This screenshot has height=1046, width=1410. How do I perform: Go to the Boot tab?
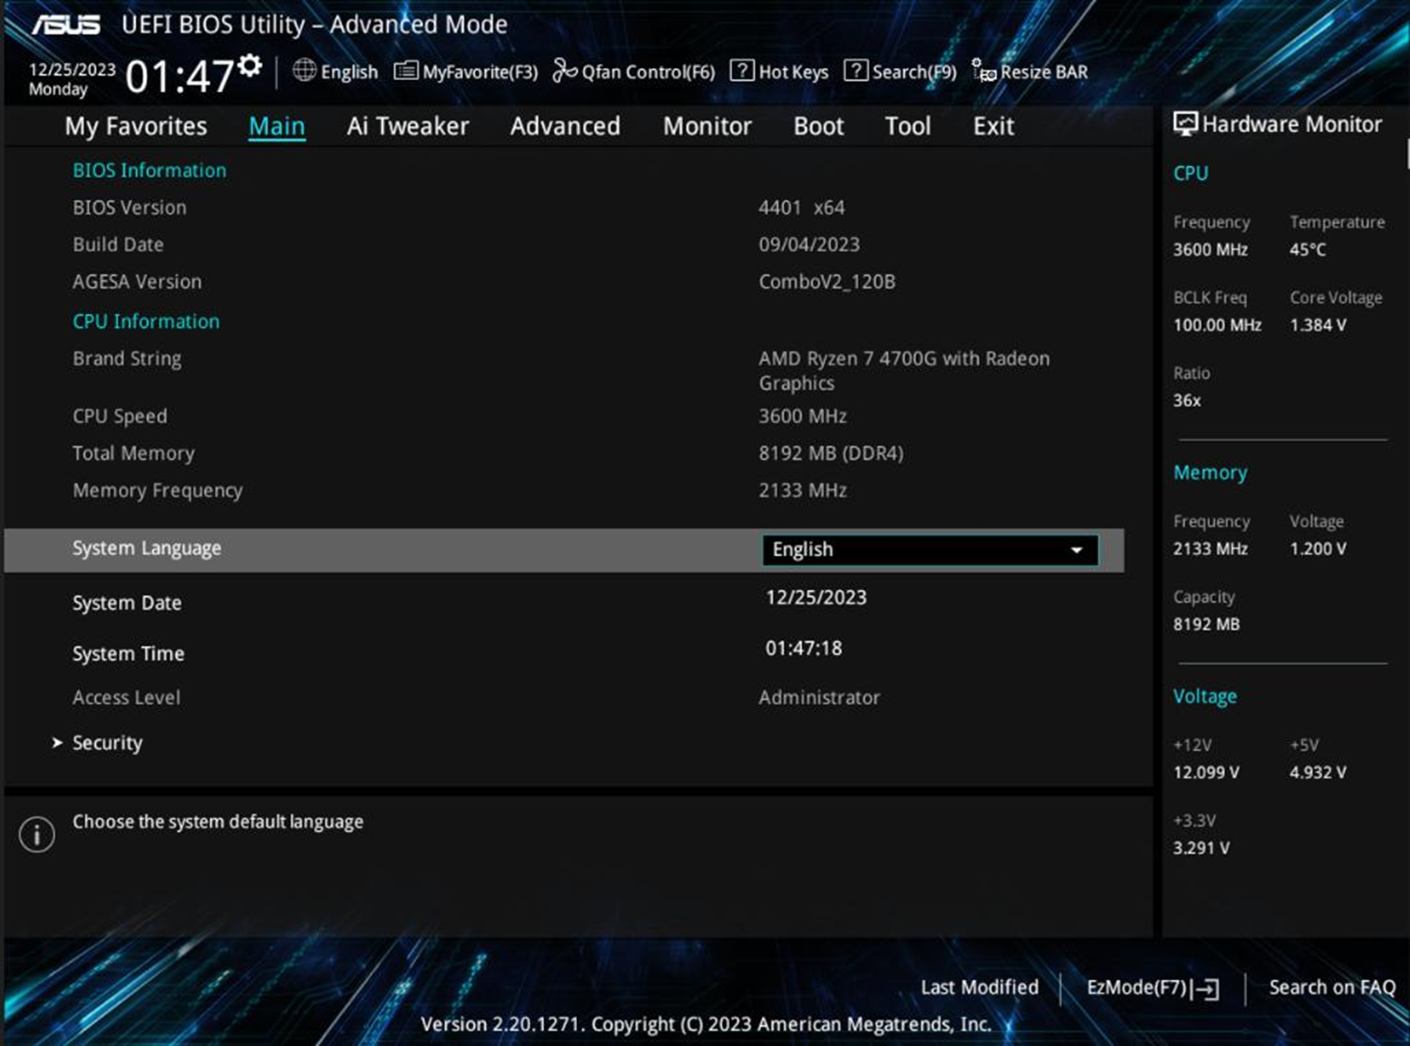click(818, 126)
